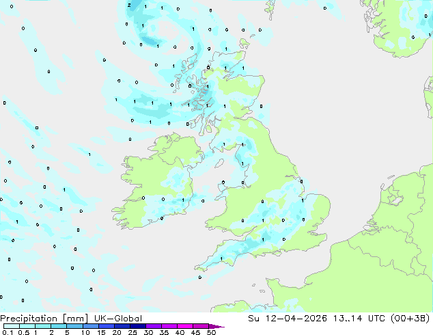Click the '25' legend value
Image resolution: width=433 pixels, height=335 pixels.
pyautogui.click(x=132, y=332)
